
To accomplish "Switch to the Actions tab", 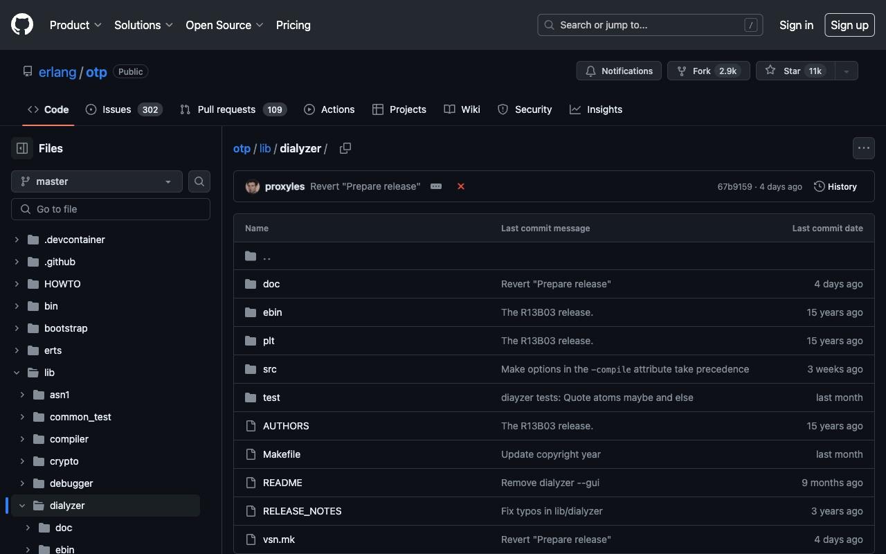I will point(329,109).
